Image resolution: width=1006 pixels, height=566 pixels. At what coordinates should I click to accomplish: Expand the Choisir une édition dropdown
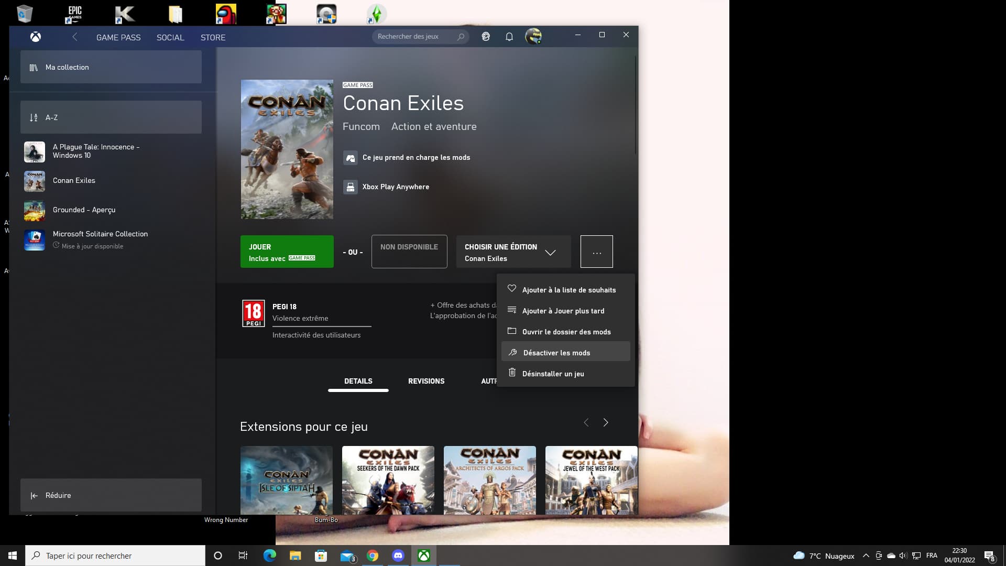tap(513, 252)
